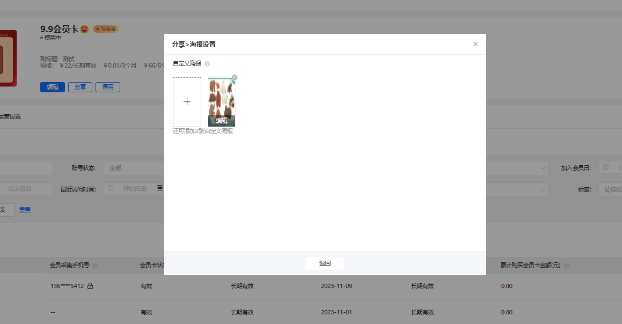
Task: Click date 2023-11-09 in table
Action: (x=336, y=286)
